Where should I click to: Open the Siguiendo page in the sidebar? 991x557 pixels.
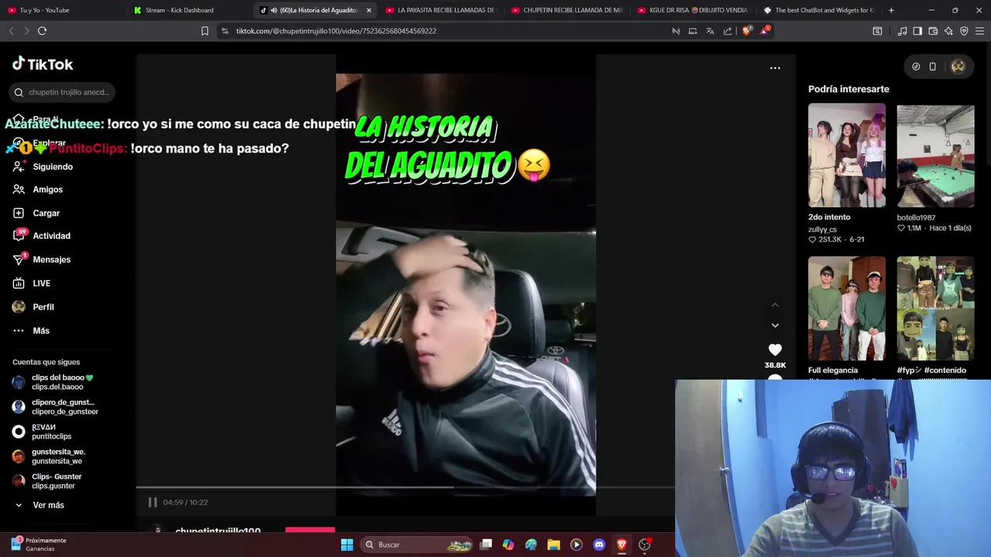[43, 166]
